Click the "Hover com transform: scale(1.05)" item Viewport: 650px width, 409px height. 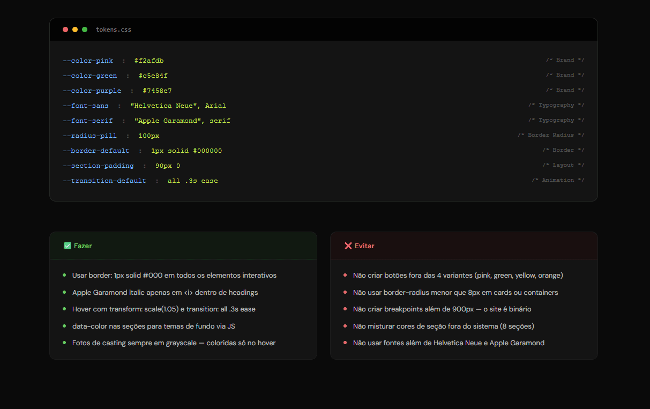pos(164,309)
